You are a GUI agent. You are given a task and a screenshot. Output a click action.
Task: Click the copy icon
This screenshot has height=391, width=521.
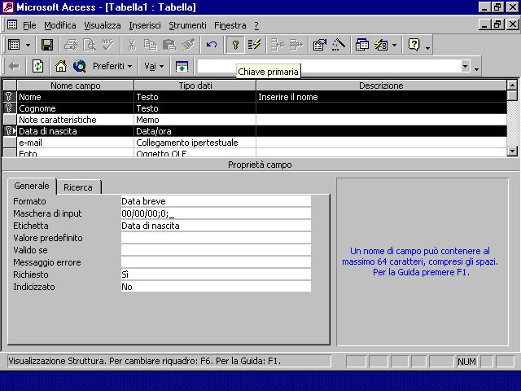(x=150, y=45)
